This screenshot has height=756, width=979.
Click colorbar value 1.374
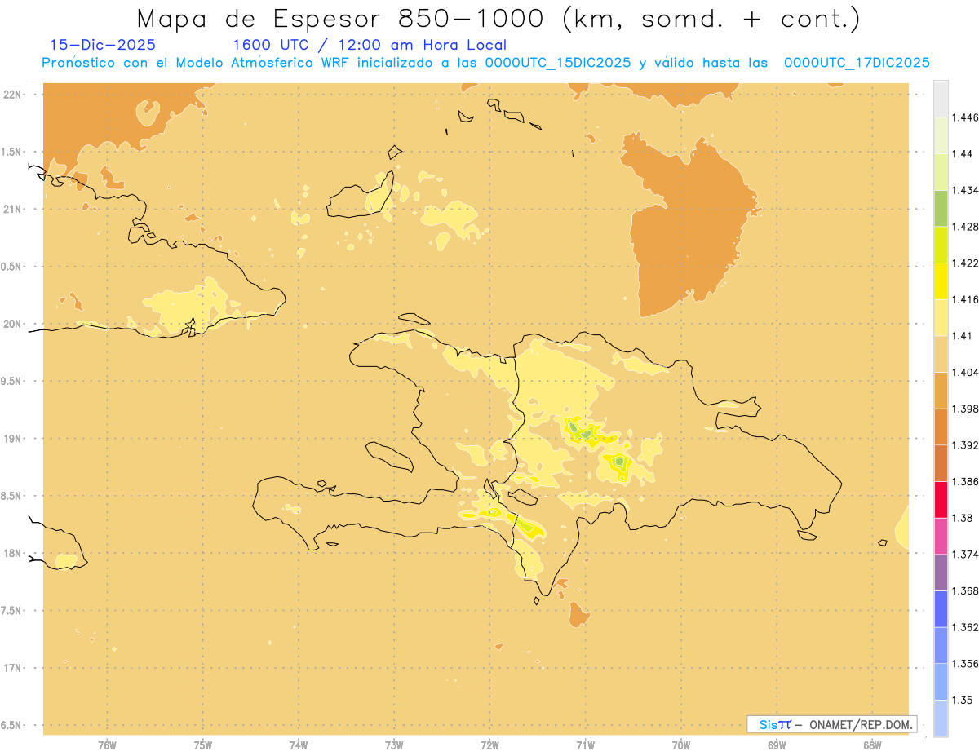[x=966, y=555]
